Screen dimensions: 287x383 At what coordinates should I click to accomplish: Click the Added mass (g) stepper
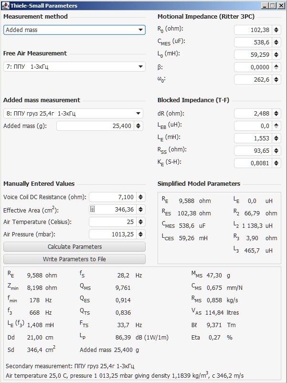(138, 126)
